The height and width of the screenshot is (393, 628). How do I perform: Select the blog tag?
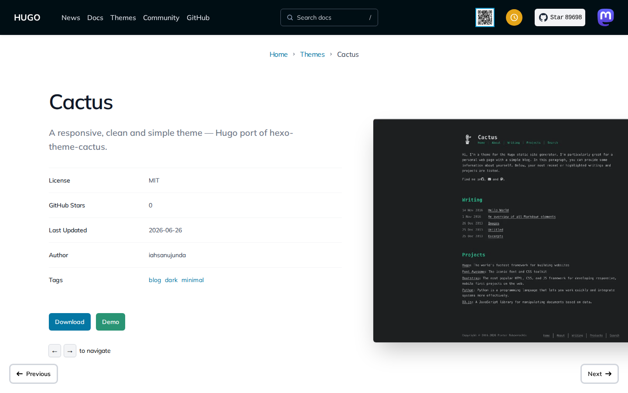[x=155, y=280]
